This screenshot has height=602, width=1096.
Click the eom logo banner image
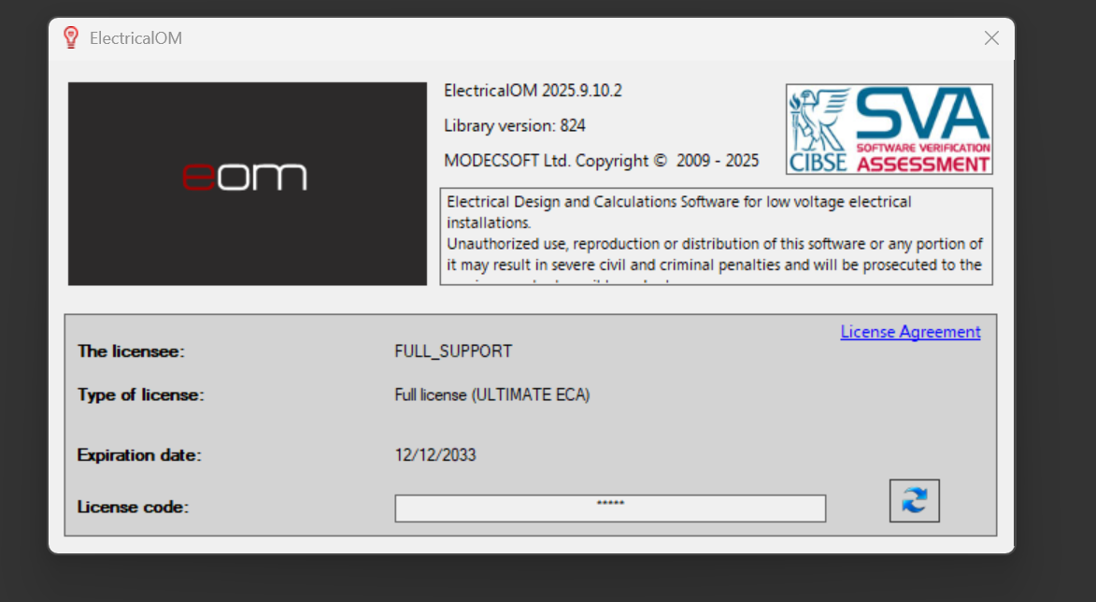coord(248,184)
